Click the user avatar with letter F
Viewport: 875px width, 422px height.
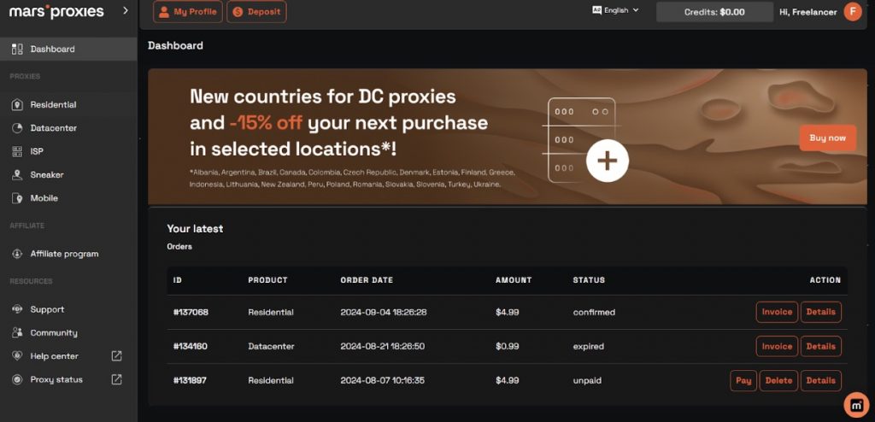coord(852,11)
